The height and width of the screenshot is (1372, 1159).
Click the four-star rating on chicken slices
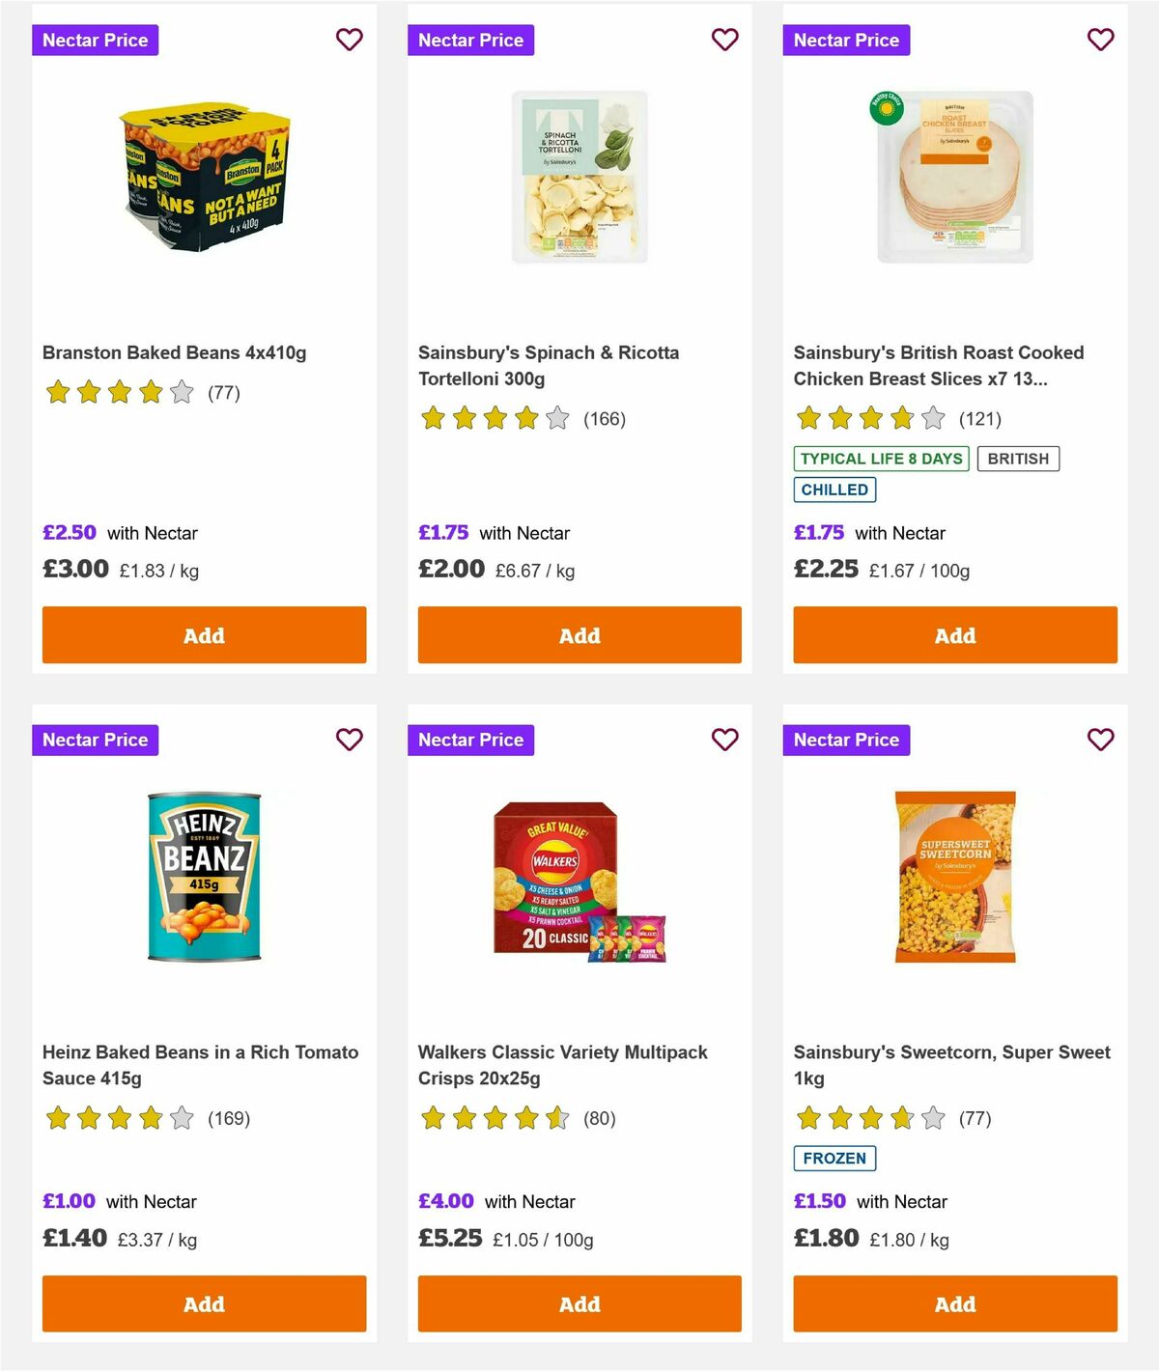pyautogui.click(x=867, y=419)
